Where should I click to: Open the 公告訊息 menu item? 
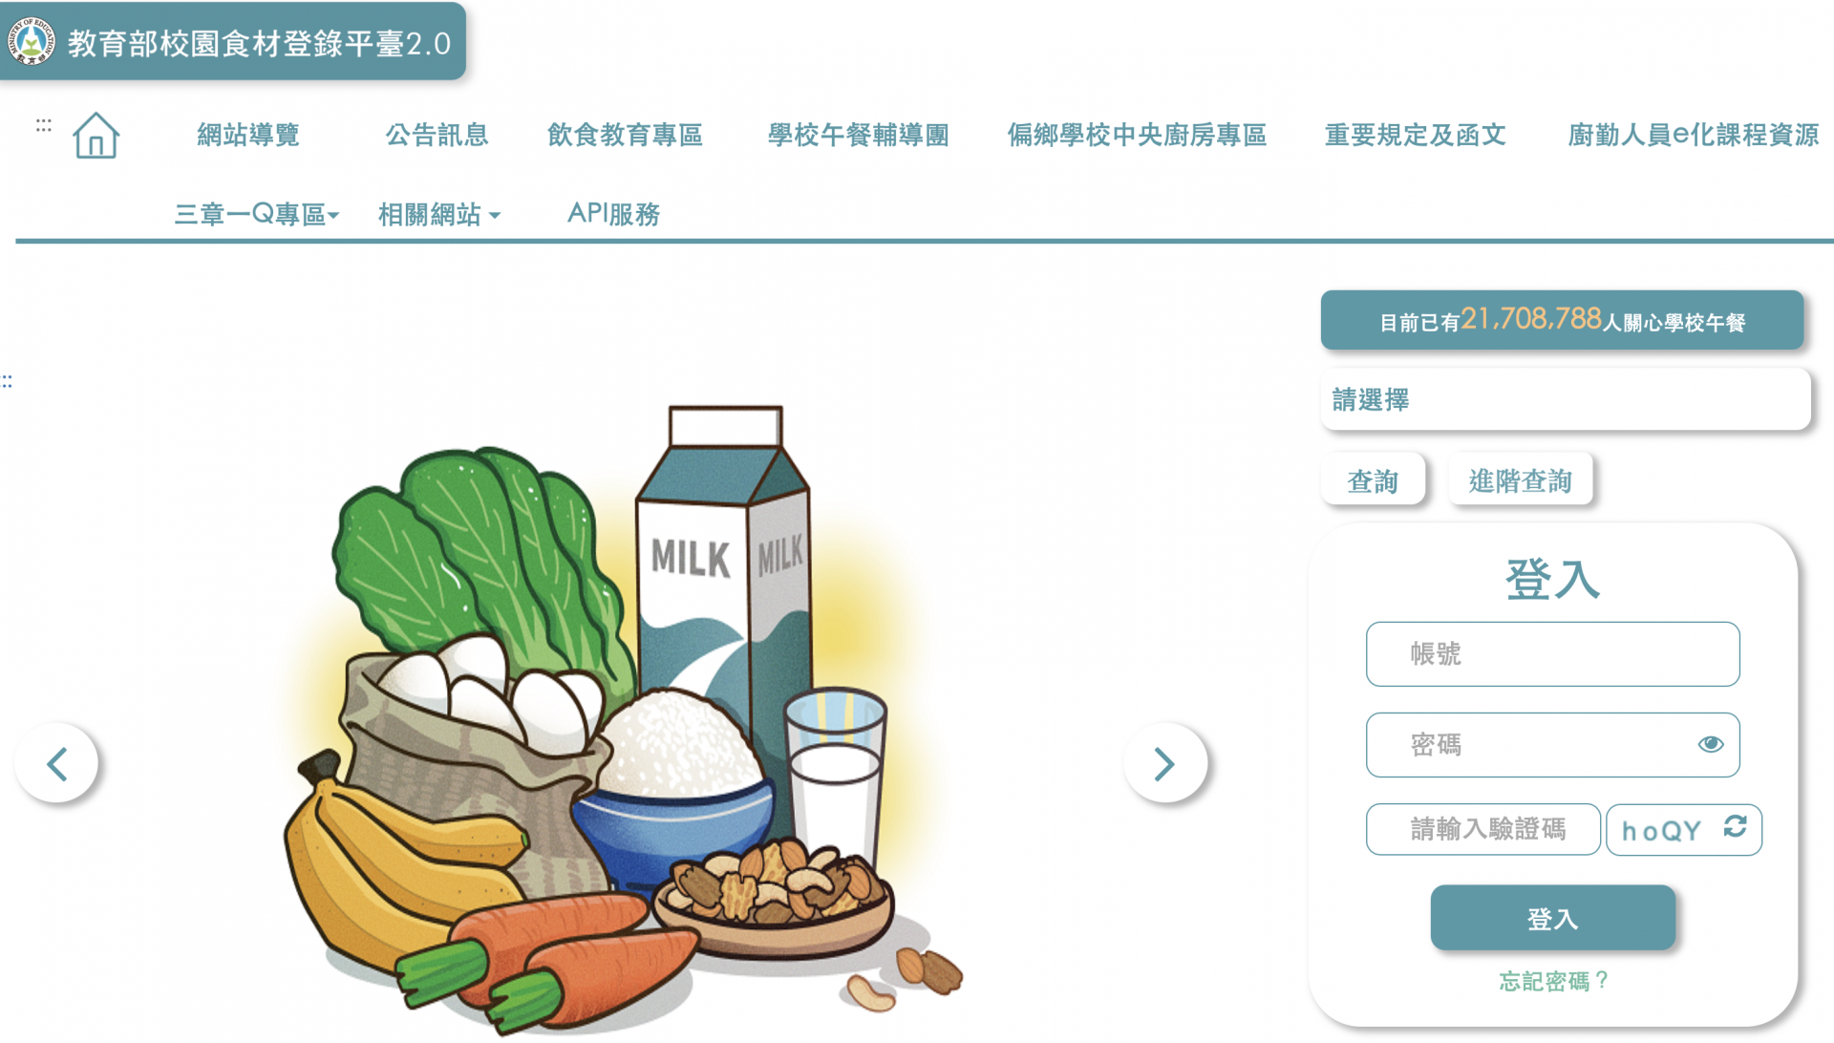[437, 135]
